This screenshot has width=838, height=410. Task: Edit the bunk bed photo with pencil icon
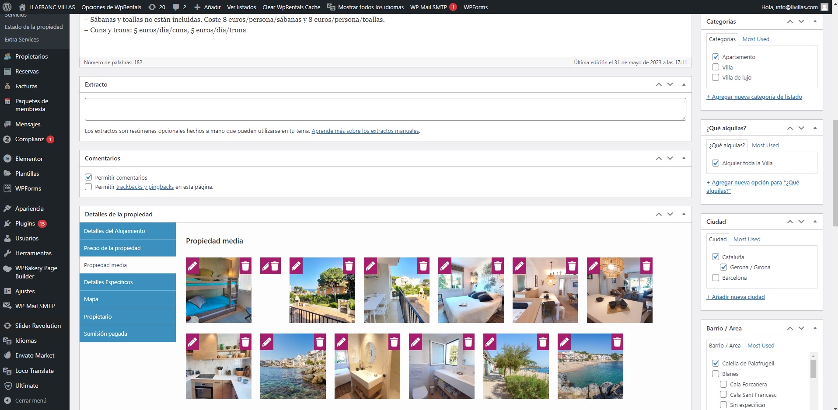click(192, 266)
